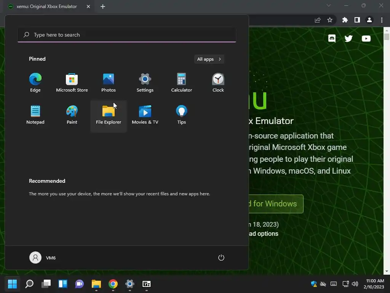Toggle Chrome side panel
The image size is (390, 293).
click(x=357, y=20)
